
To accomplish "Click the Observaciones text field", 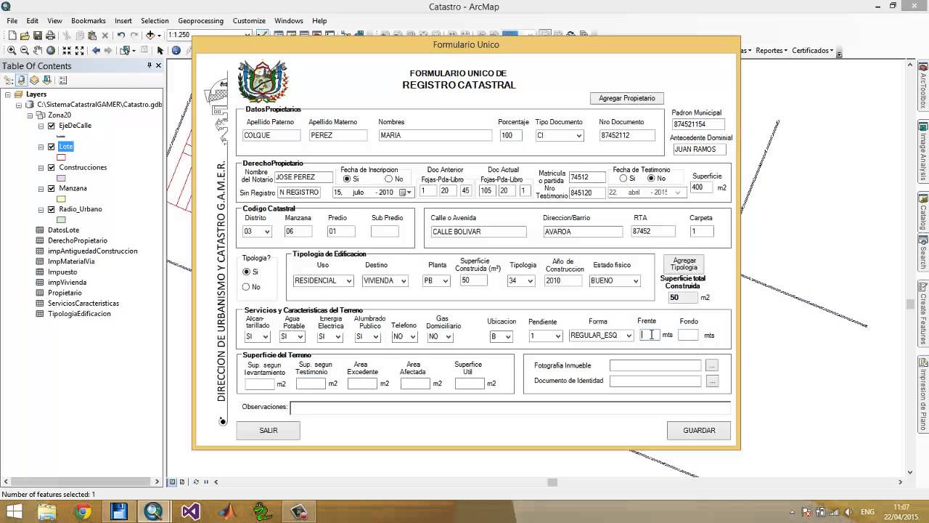I will [x=510, y=408].
